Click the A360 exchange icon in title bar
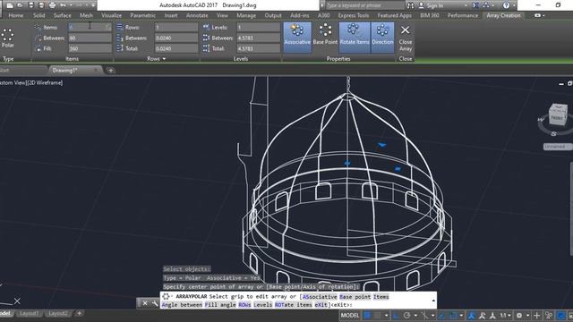Viewport: 573px width, 322px height. coord(475,5)
